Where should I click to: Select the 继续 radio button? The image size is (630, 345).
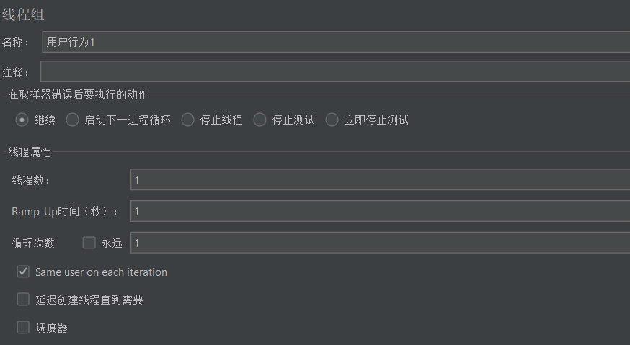click(22, 120)
